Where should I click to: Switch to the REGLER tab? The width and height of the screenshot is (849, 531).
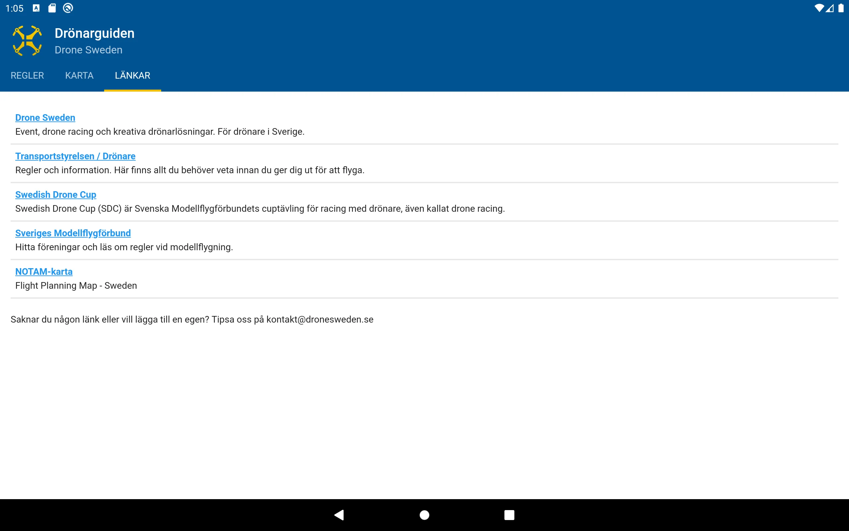coord(27,76)
